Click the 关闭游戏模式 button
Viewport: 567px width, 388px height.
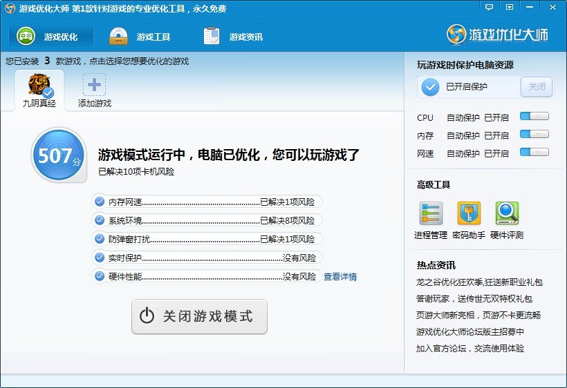199,316
